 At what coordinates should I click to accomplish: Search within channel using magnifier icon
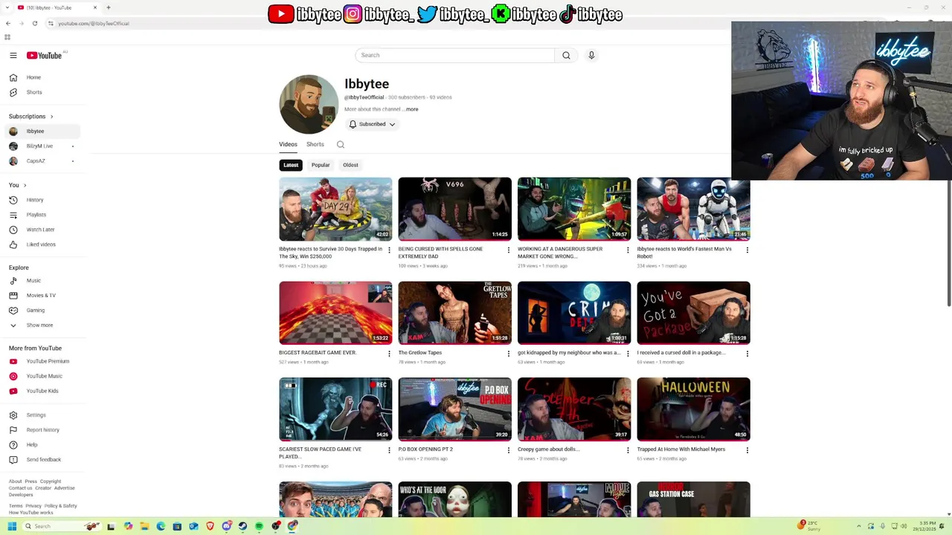click(341, 144)
